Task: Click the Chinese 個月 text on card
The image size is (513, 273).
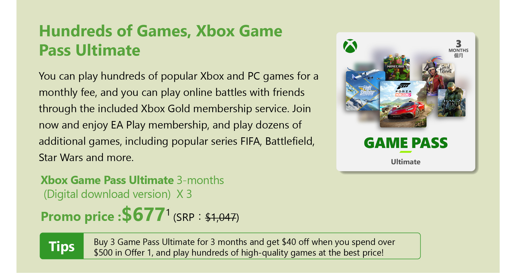Action: click(459, 56)
